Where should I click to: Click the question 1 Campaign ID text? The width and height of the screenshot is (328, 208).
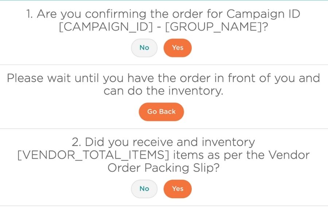(163, 14)
